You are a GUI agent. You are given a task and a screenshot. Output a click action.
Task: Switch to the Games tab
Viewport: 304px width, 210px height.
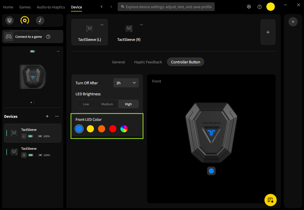pyautogui.click(x=25, y=7)
